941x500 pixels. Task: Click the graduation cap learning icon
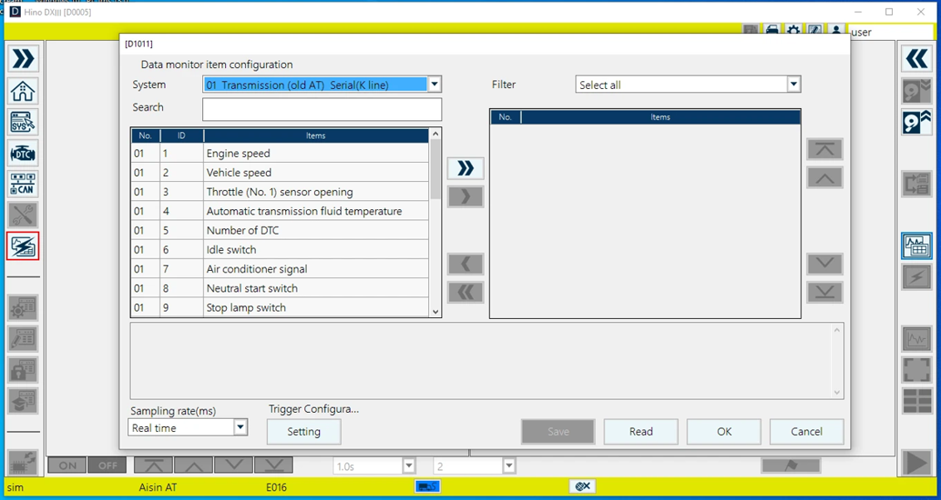click(x=22, y=401)
